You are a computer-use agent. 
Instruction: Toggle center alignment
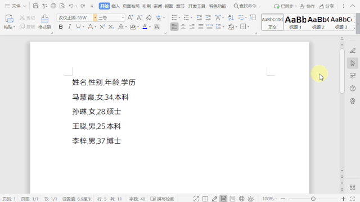pyautogui.click(x=183, y=27)
